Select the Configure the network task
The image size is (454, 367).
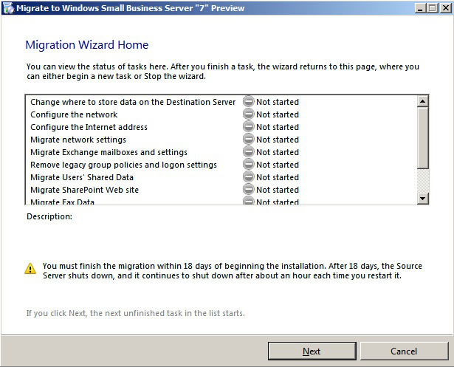pos(74,114)
